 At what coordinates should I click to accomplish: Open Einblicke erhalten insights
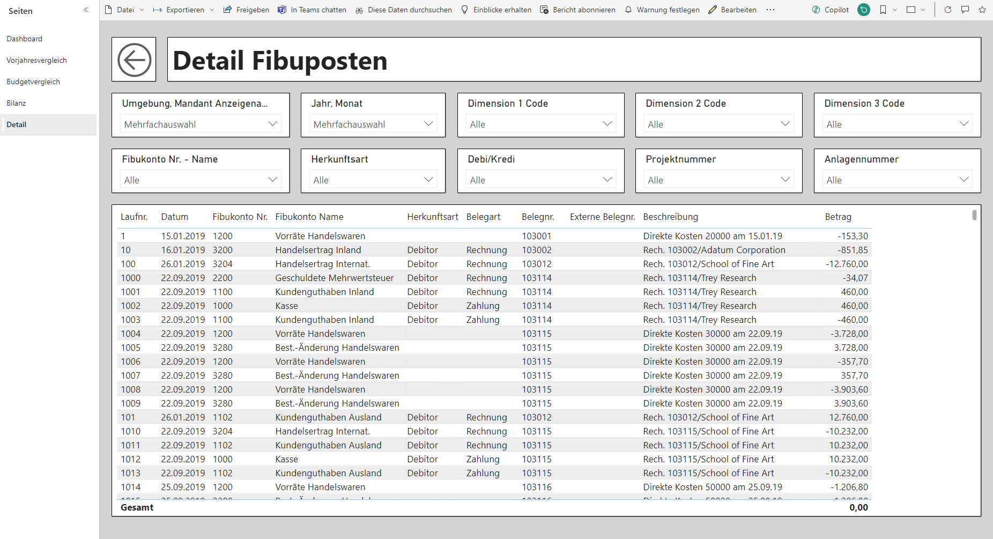pyautogui.click(x=495, y=10)
